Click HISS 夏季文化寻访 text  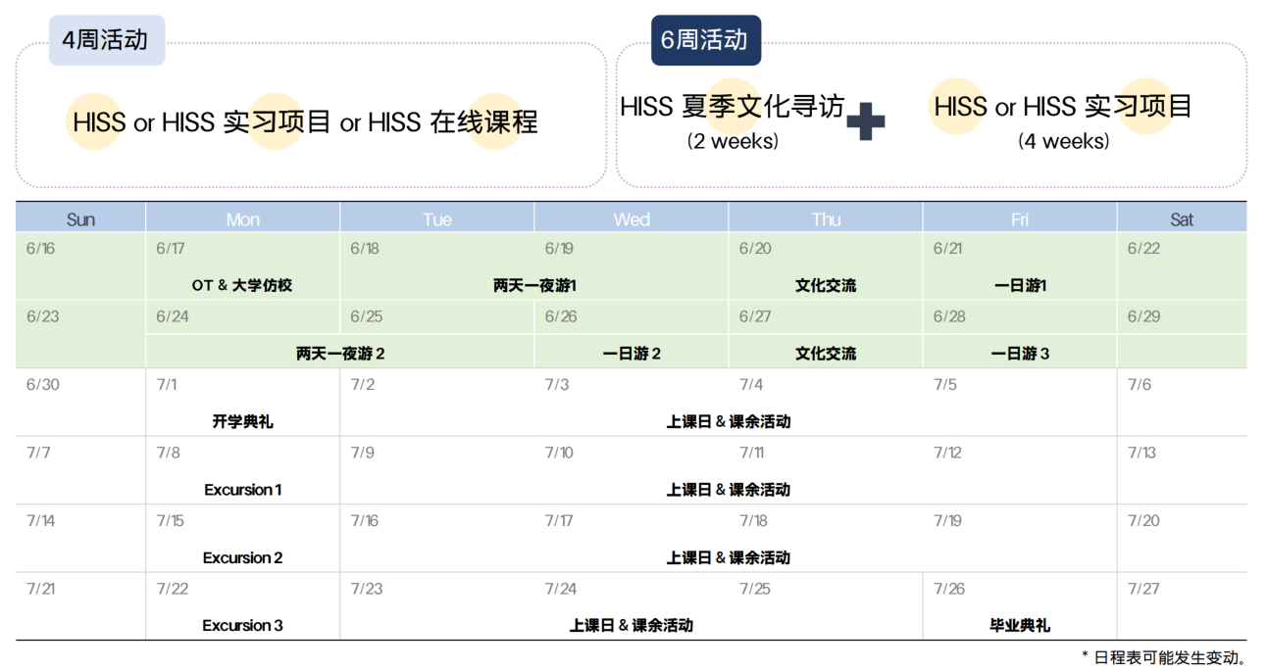coord(732,107)
